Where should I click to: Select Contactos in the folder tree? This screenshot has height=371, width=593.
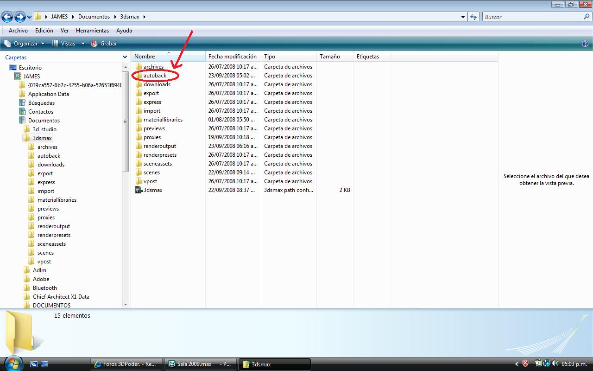[40, 112]
